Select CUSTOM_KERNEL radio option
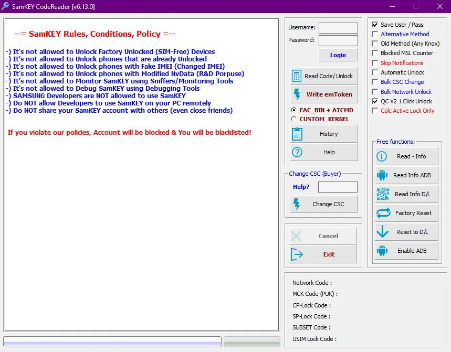 pos(293,119)
